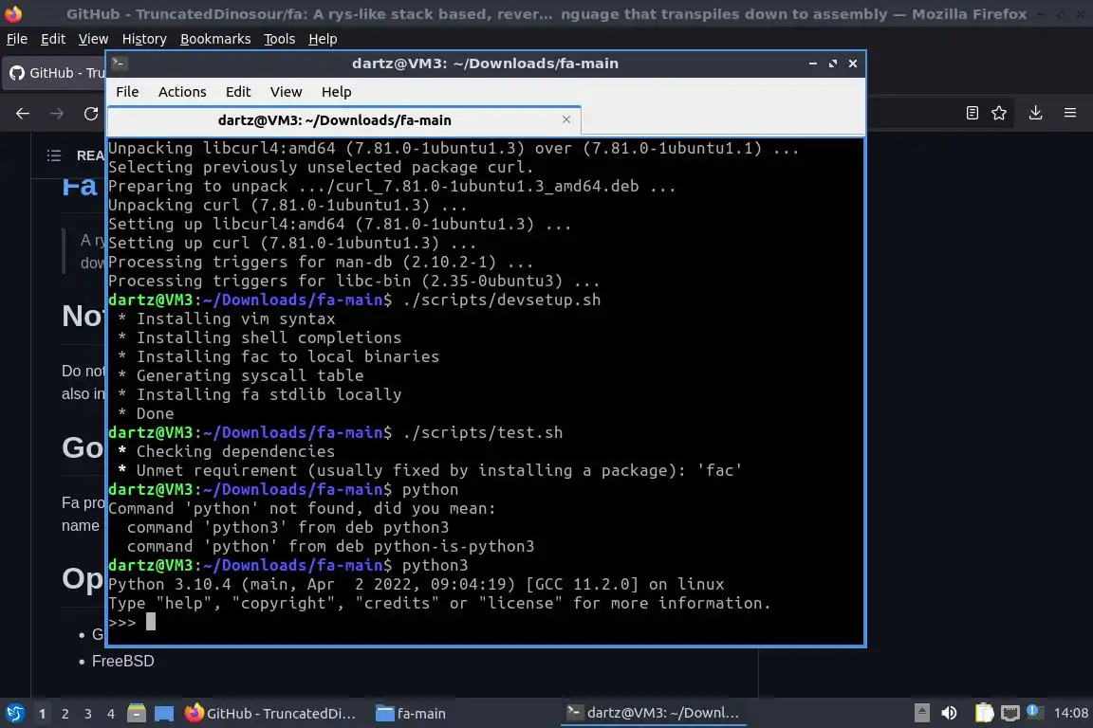Maximize the terminal window
The image size is (1093, 728).
(833, 64)
